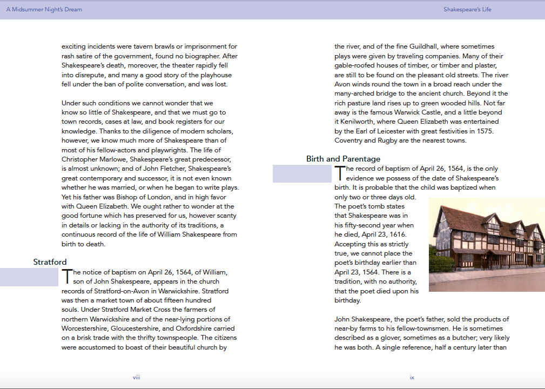Click page number 'viii' in the footer

pos(136,377)
